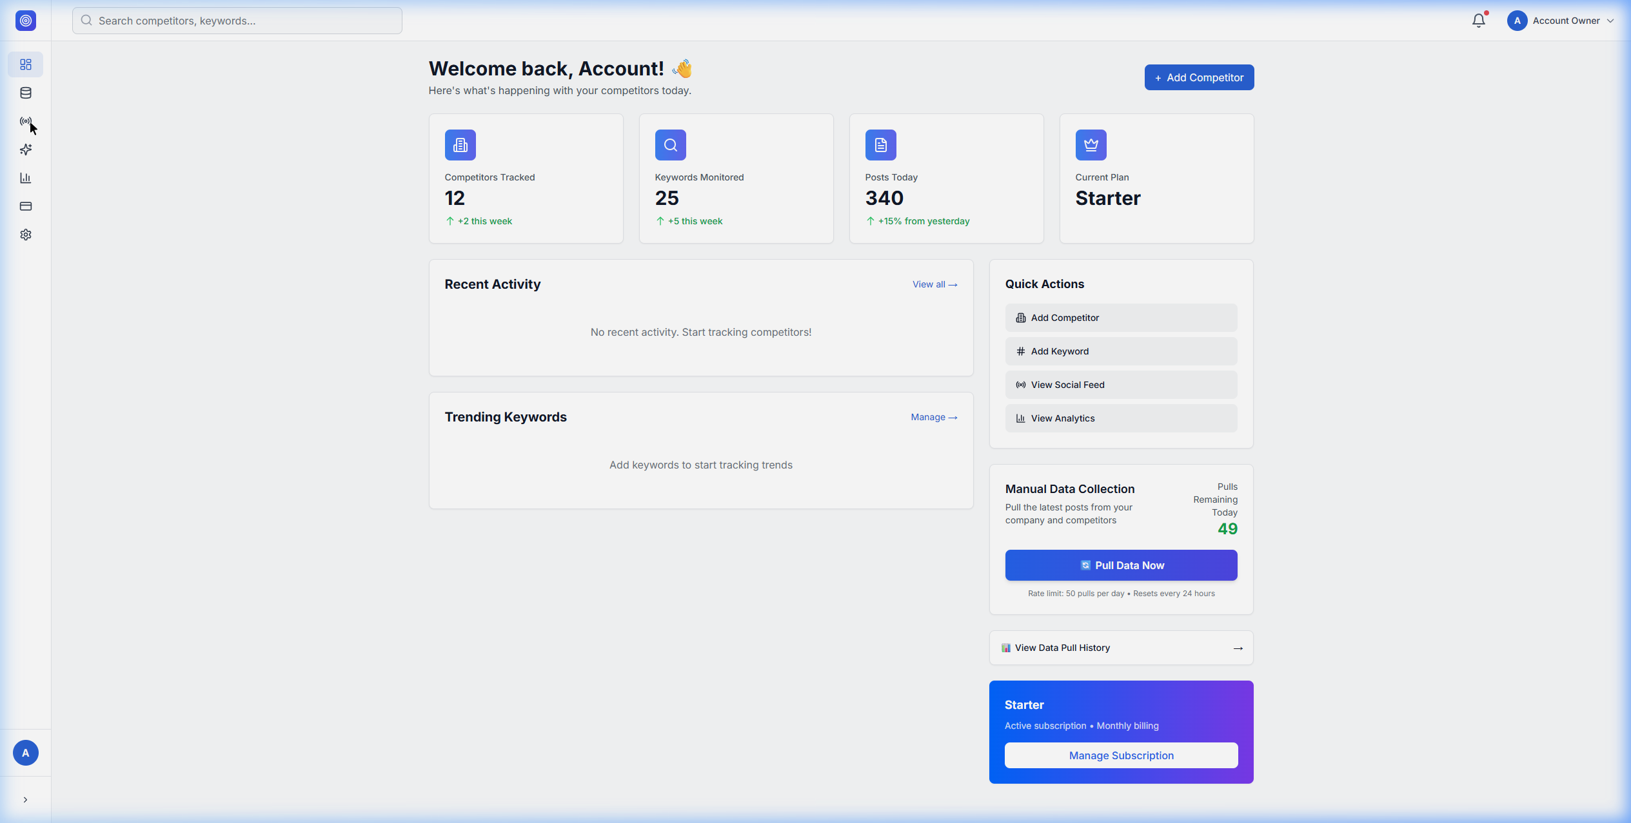Click the Pull Data Now button
Image resolution: width=1631 pixels, height=823 pixels.
coord(1121,565)
